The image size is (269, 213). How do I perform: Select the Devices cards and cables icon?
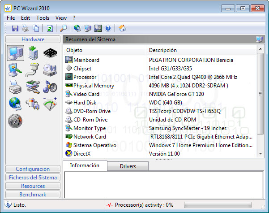coord(33,87)
